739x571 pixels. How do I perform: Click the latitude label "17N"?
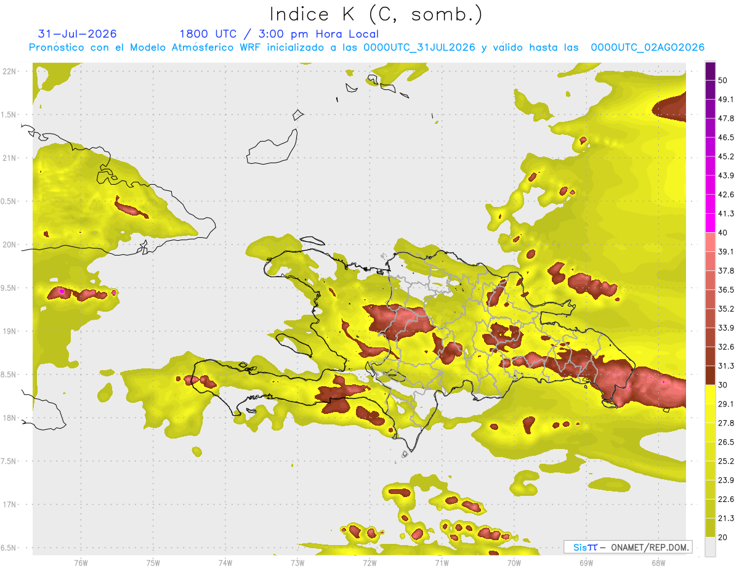coord(10,504)
